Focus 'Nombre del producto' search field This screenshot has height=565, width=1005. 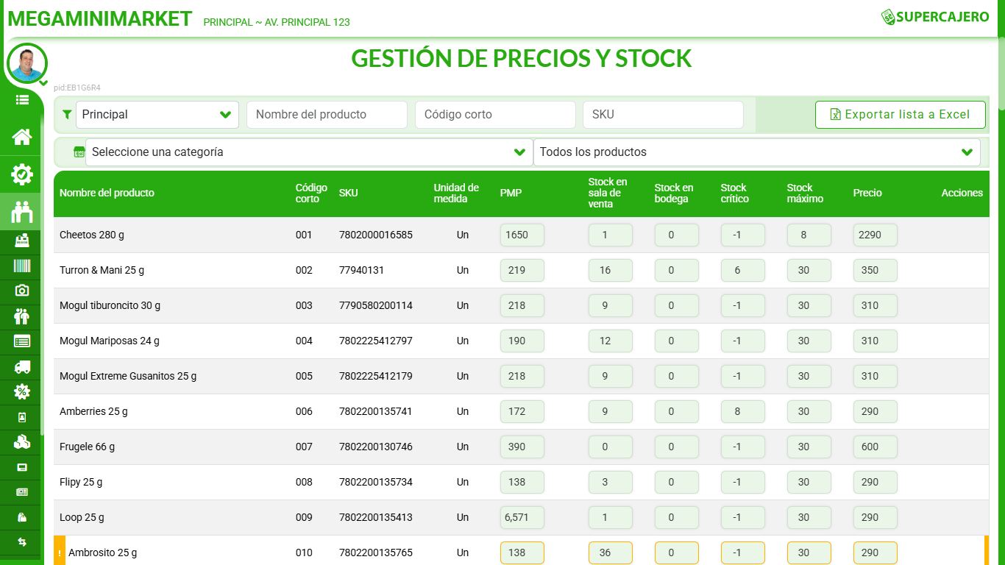click(x=327, y=115)
